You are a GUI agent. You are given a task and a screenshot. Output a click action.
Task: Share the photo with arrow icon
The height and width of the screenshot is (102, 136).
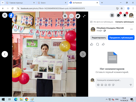point(103,44)
